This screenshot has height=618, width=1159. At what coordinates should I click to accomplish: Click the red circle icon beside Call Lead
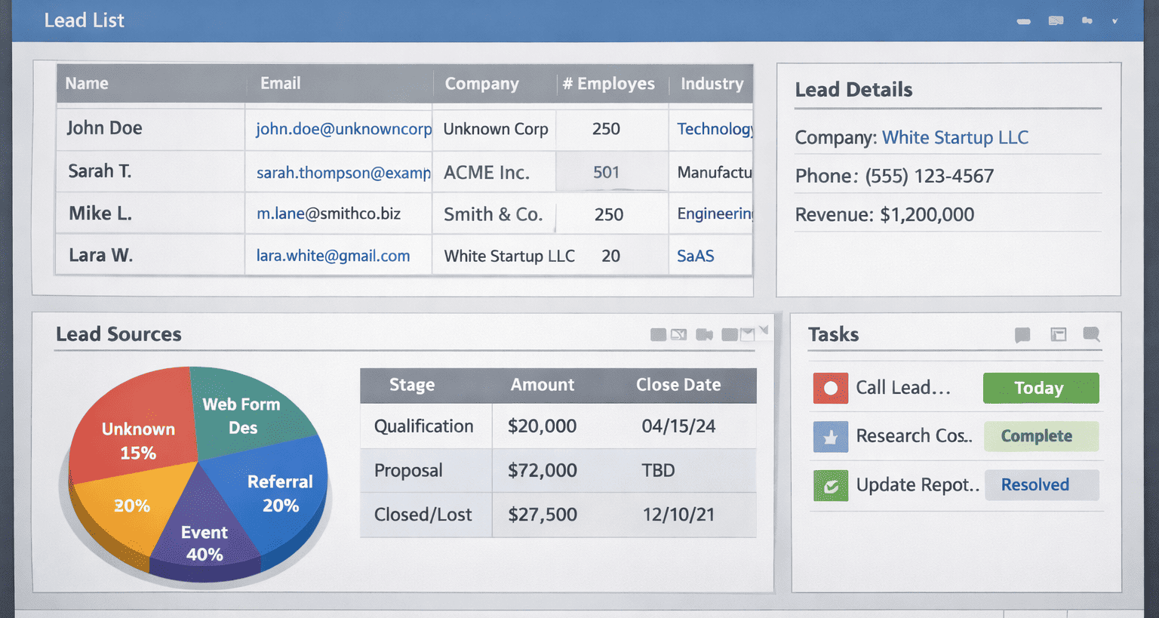pyautogui.click(x=831, y=388)
